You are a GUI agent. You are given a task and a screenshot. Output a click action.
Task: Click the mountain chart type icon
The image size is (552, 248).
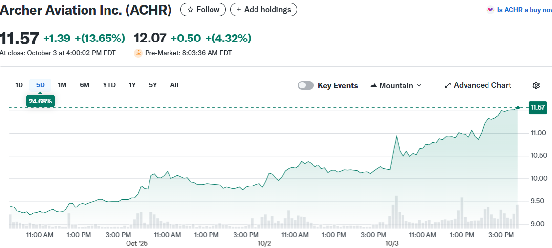point(374,85)
